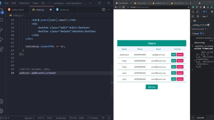214x120 pixels.
Task: Open the Extensions view icon
Action: click(x=1, y=49)
